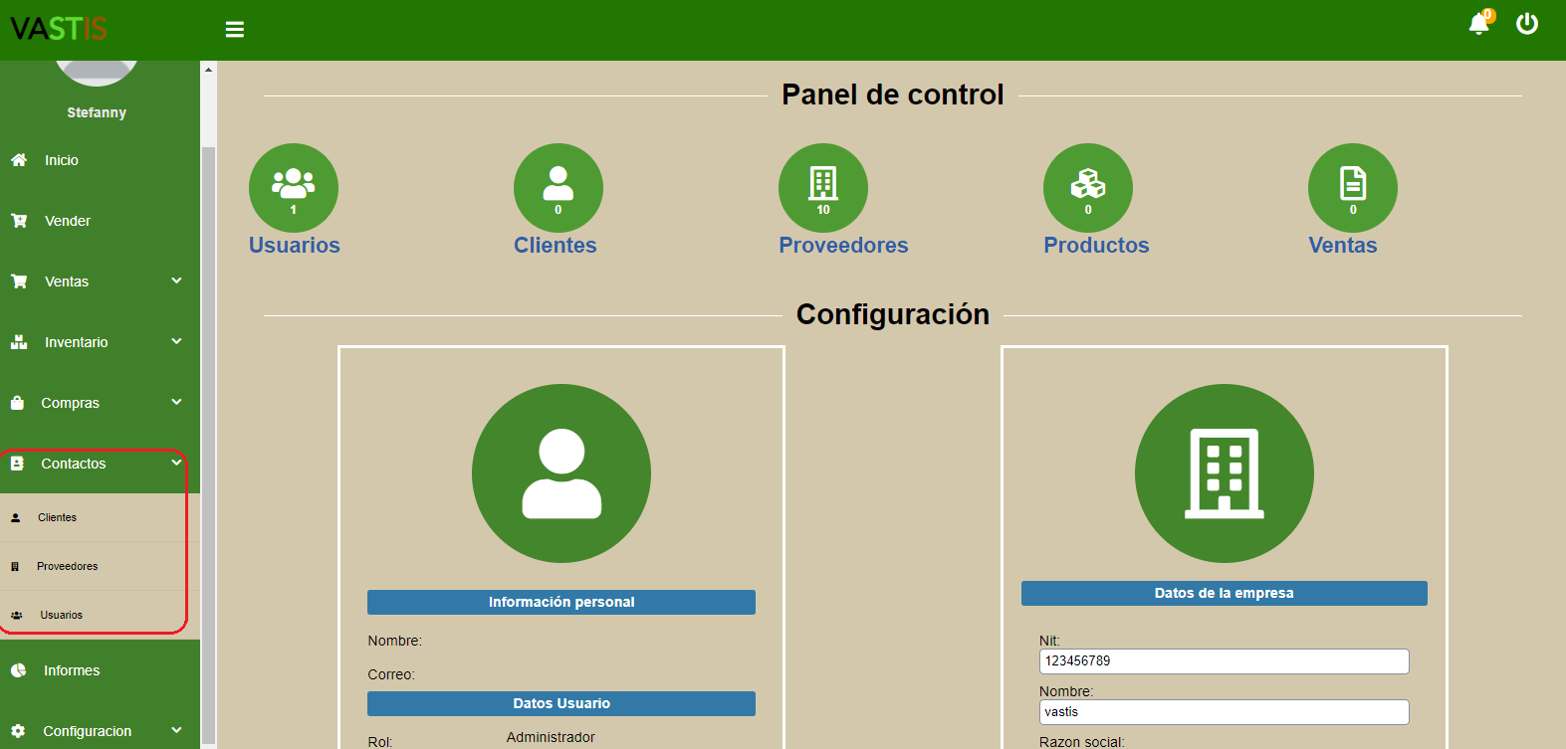Click the Informes pie chart icon
The height and width of the screenshot is (749, 1566).
(x=18, y=670)
